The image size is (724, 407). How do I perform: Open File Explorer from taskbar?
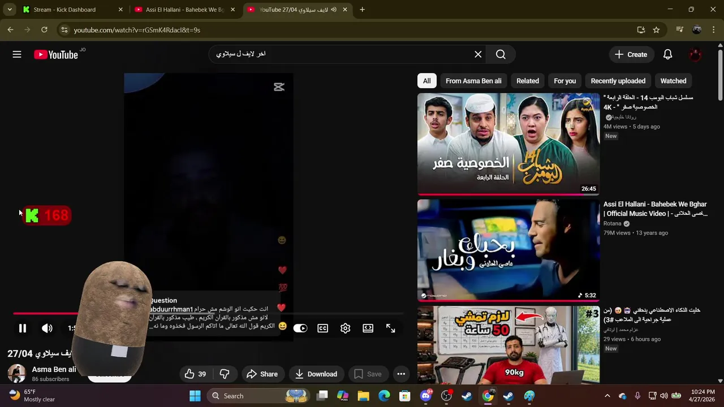363,396
